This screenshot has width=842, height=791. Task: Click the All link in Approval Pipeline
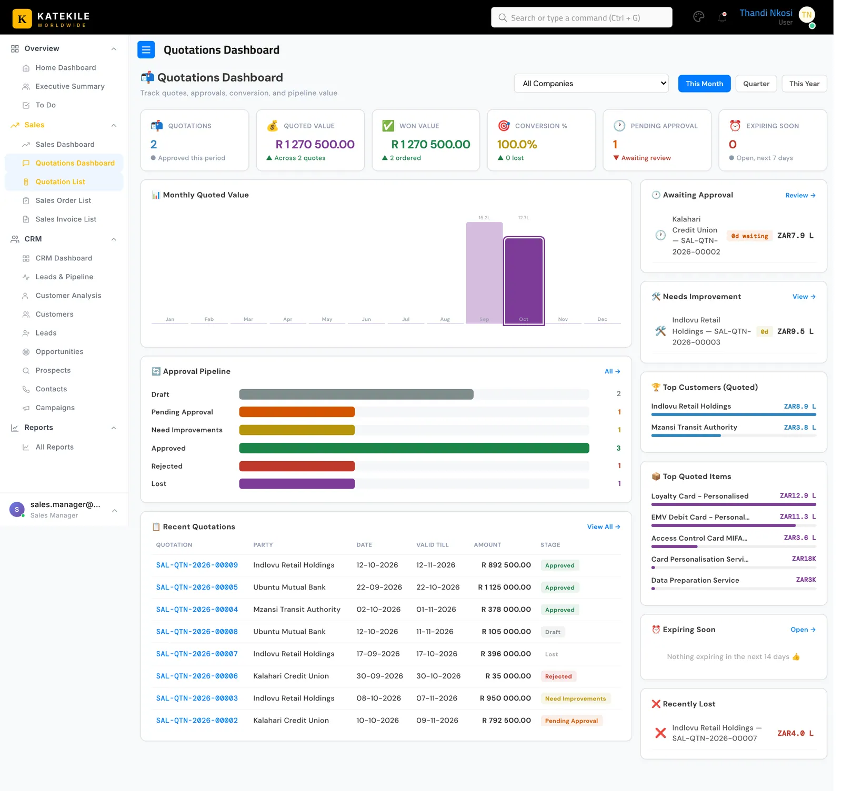612,371
